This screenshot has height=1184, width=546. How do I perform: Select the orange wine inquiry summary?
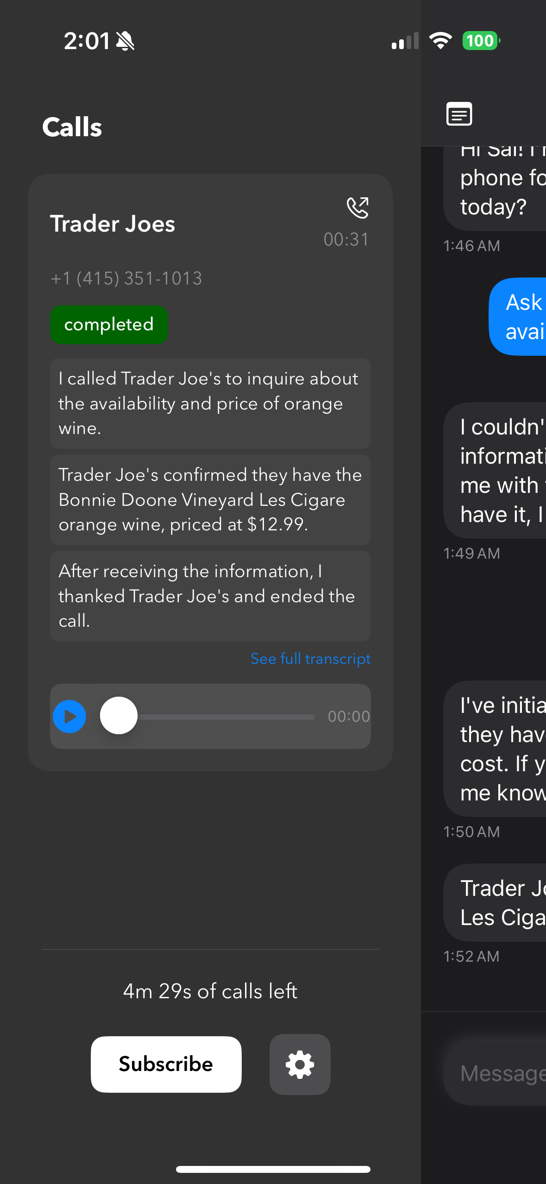point(210,403)
